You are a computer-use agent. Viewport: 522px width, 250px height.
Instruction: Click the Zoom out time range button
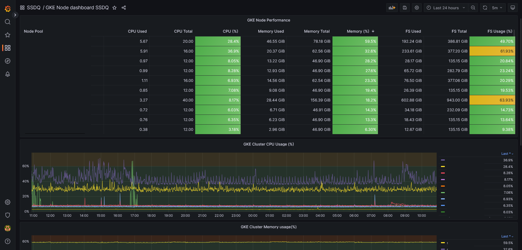tap(473, 8)
